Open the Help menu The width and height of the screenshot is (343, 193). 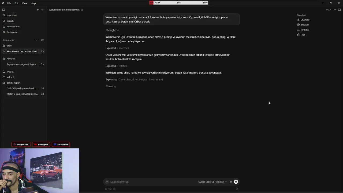coord(33,3)
